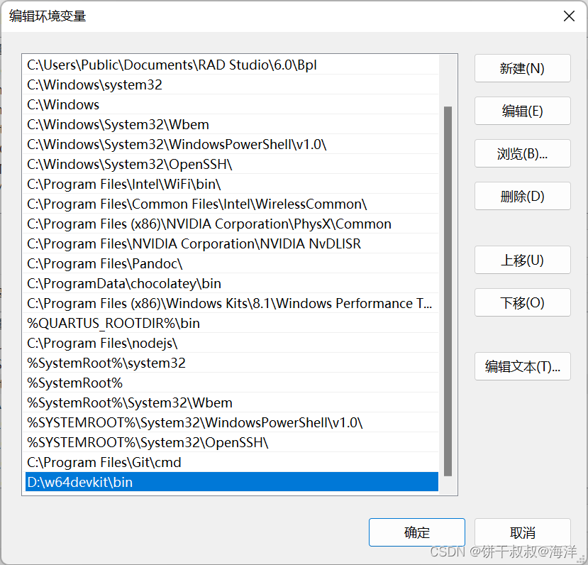Select C:\Windows\System32\Wbem entry
Viewport: 588px width, 565px height.
coord(232,124)
